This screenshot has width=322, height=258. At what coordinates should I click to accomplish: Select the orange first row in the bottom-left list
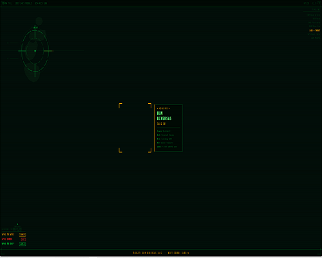point(14,235)
